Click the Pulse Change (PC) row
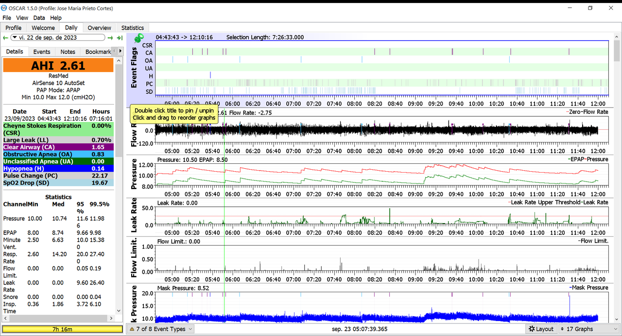This screenshot has height=336, width=622. point(58,176)
